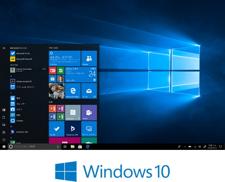Open the Camera app in the app list
The height and width of the screenshot is (182, 225).
[16, 109]
